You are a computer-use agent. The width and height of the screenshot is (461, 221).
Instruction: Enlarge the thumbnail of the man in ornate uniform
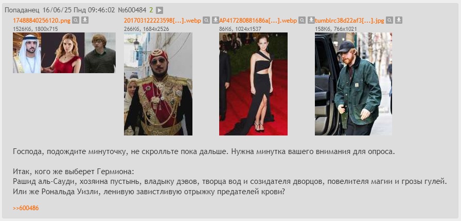158,84
